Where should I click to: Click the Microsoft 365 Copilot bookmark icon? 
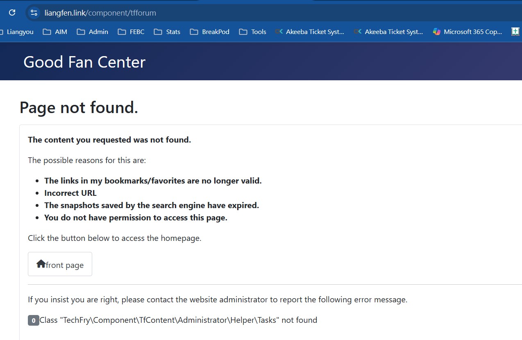pos(437,32)
